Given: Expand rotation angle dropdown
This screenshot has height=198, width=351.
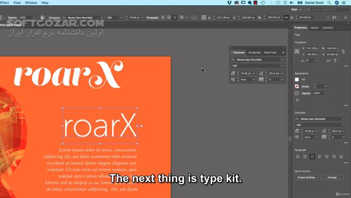Looking at the screenshot, I should tap(316, 61).
